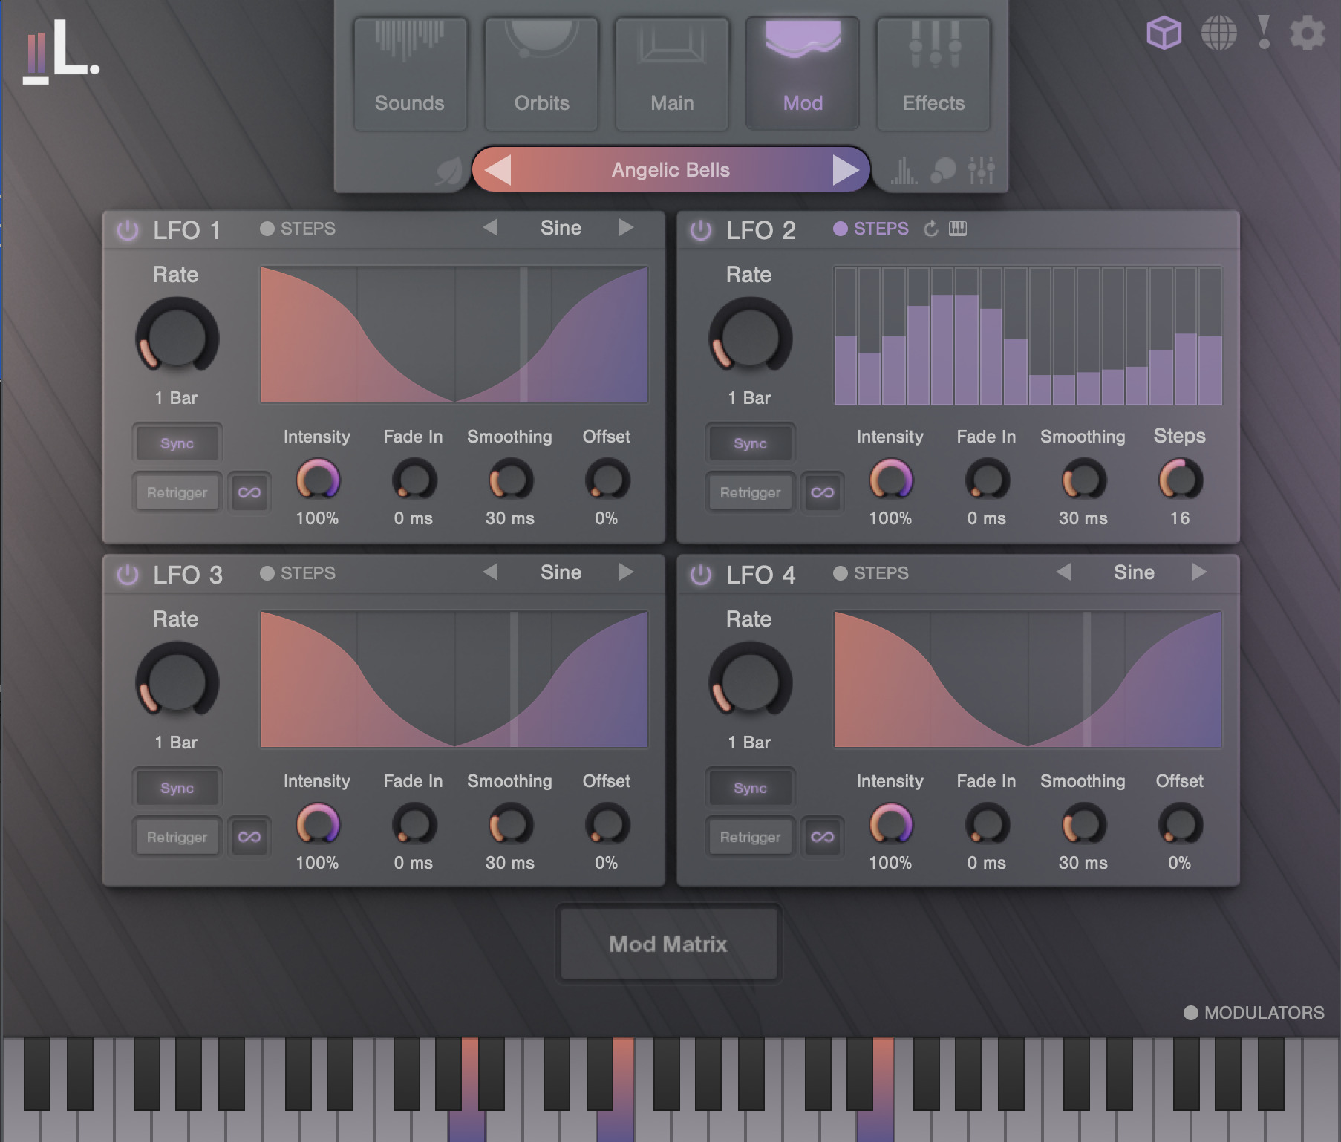Click LFO 2 Sync button
The height and width of the screenshot is (1142, 1341).
tap(750, 443)
